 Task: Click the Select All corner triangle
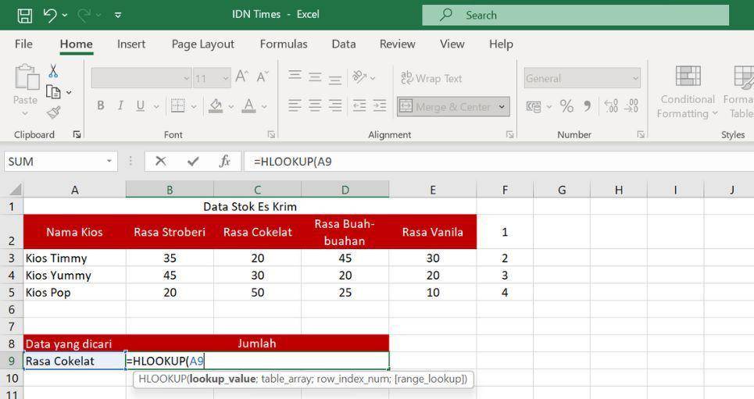(x=16, y=189)
